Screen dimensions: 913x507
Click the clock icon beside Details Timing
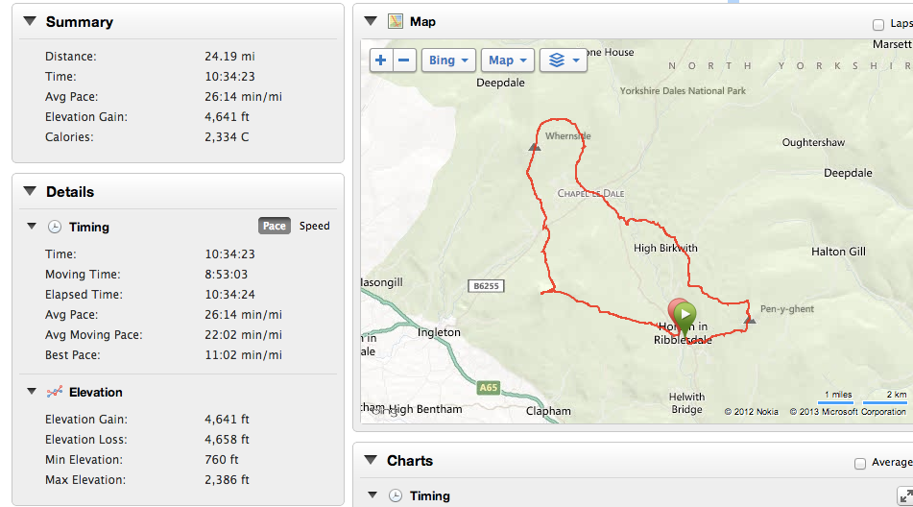pos(55,228)
